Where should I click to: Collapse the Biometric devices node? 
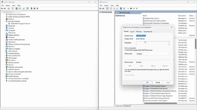(x=4, y=21)
